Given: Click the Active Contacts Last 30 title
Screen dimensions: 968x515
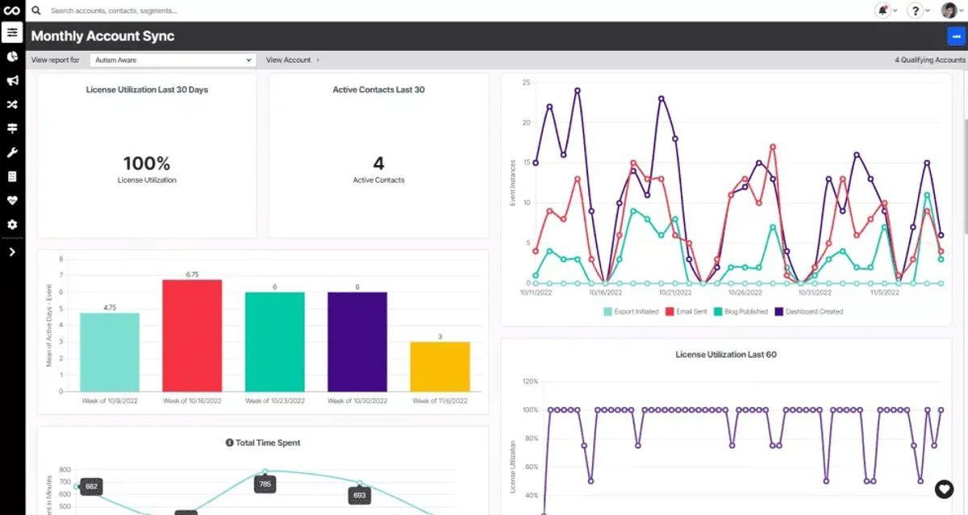Looking at the screenshot, I should click(x=378, y=89).
